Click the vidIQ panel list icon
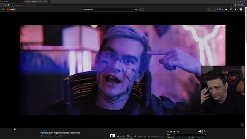 167,132
